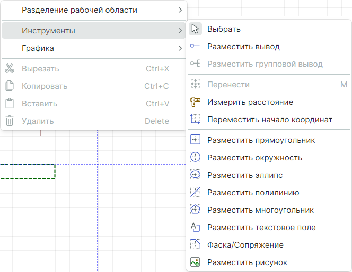Screen dimensions: 352x272
Task: Open the Графика menu entry
Action: point(38,48)
